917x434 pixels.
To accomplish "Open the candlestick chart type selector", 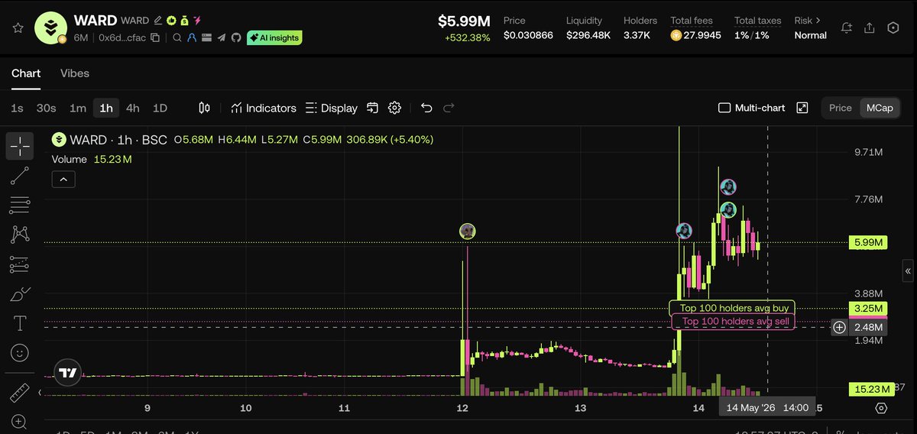I will click(x=204, y=108).
